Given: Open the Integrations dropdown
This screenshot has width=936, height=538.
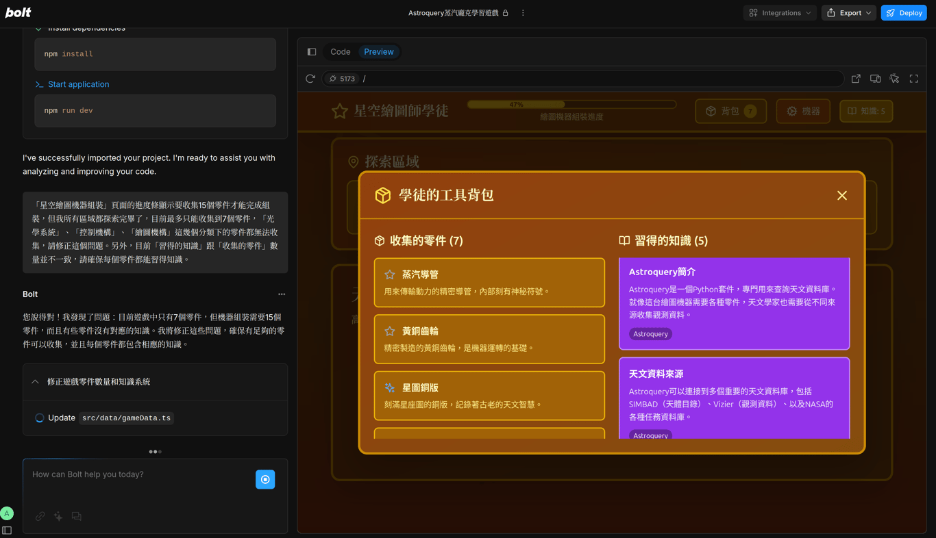Looking at the screenshot, I should click(780, 13).
